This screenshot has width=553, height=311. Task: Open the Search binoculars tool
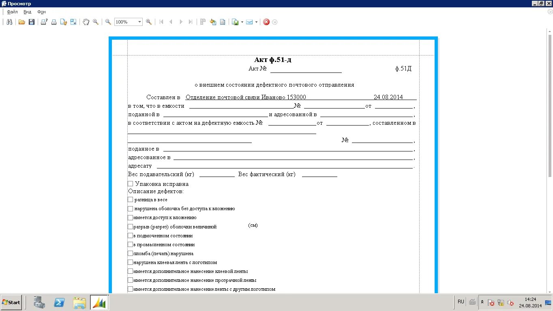point(9,22)
